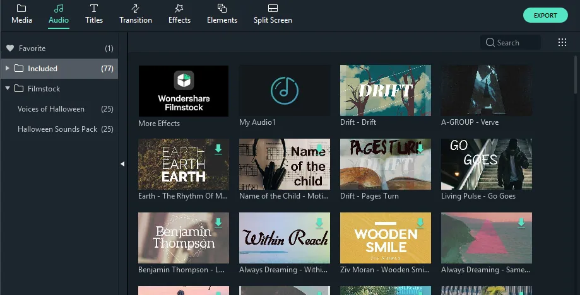This screenshot has width=580, height=295.
Task: Open Voices of Halloween category
Action: [x=59, y=109]
